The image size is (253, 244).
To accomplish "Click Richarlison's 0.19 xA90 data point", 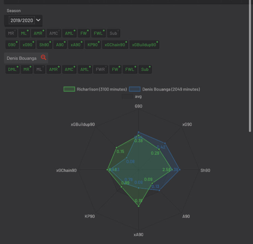I will (139, 206).
